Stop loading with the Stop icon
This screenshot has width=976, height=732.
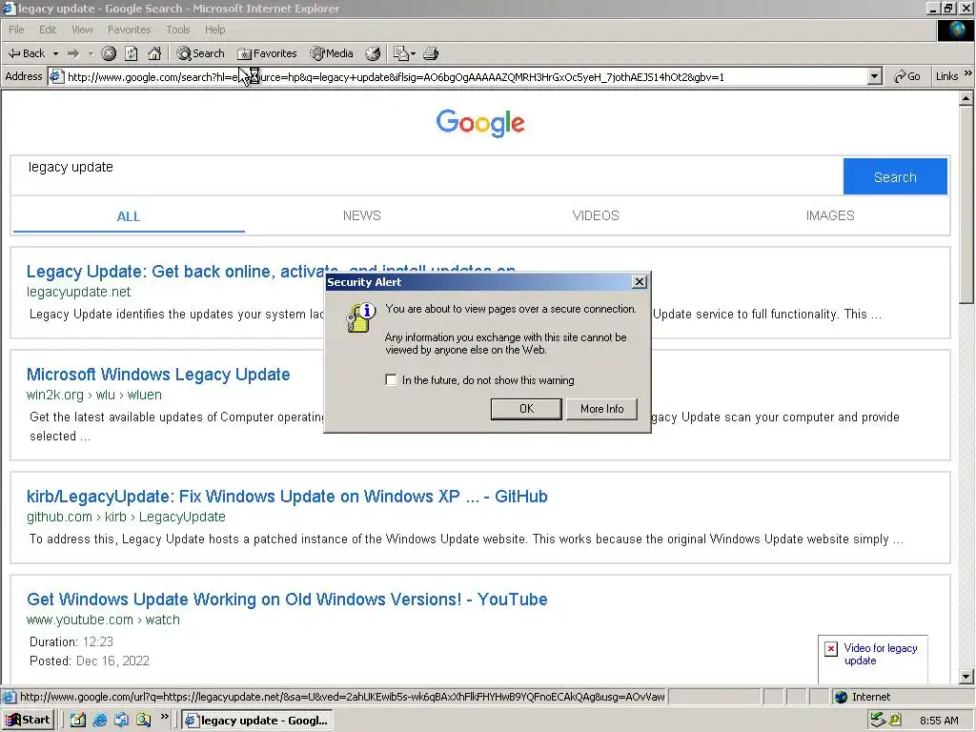tap(109, 53)
